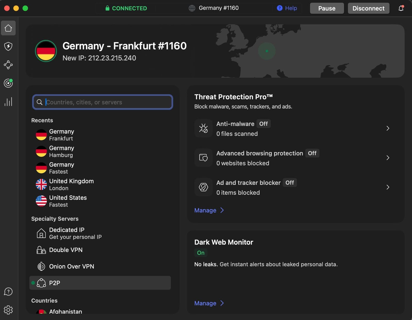This screenshot has height=320, width=412.
Task: Expand the Anti-malware row chevron
Action: click(388, 128)
